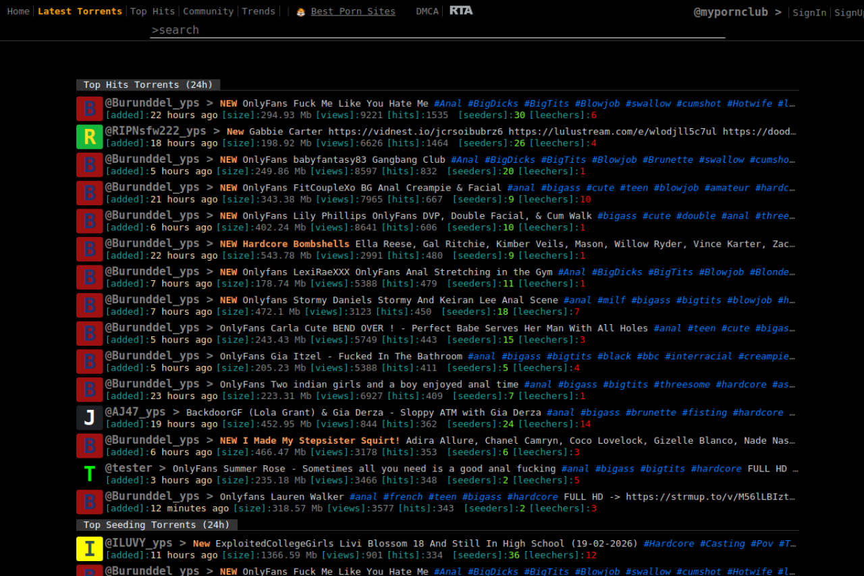Switch to the Top Hits section
Screen dimensions: 864x576
click(x=152, y=11)
